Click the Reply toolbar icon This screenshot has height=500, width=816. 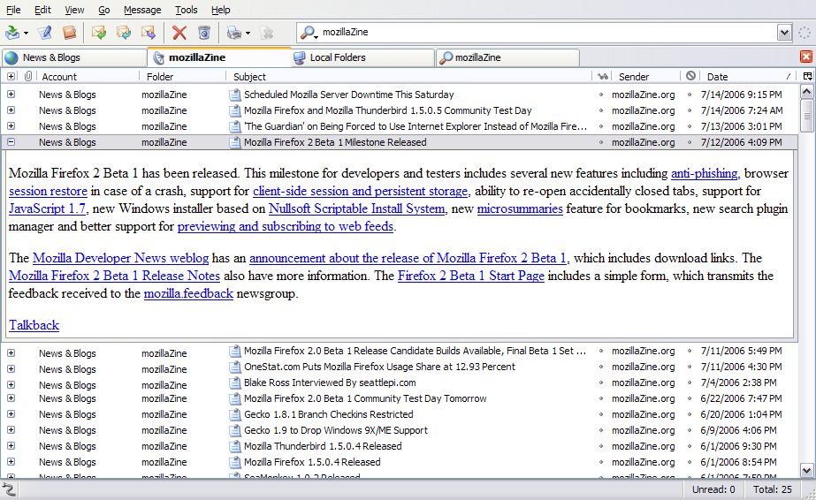[98, 33]
